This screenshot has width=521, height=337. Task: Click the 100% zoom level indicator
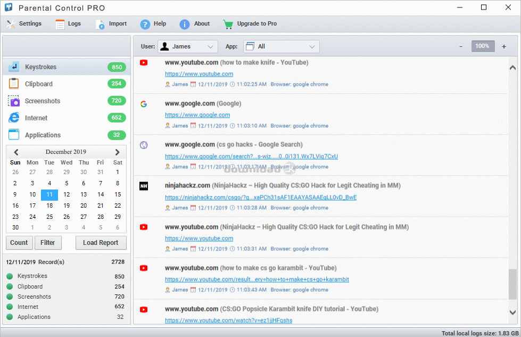click(x=483, y=46)
